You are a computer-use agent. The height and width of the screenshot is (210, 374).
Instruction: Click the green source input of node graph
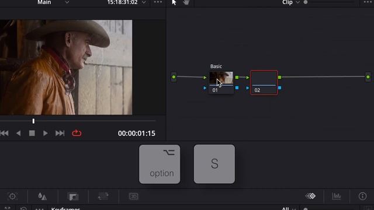pos(174,77)
